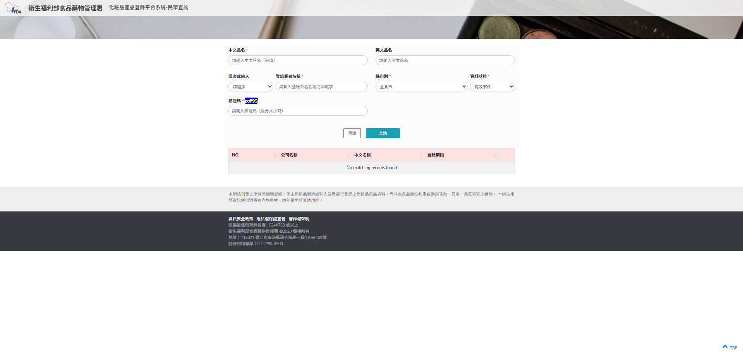Viewport: 743px width, 352px height.
Task: Open the 資料狀態 dropdown showing 有效案件
Action: (492, 87)
